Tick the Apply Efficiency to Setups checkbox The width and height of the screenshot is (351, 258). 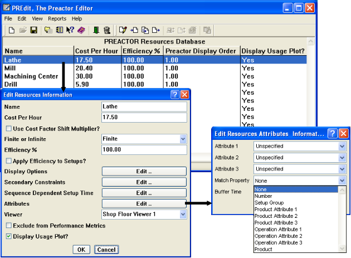pyautogui.click(x=9, y=160)
